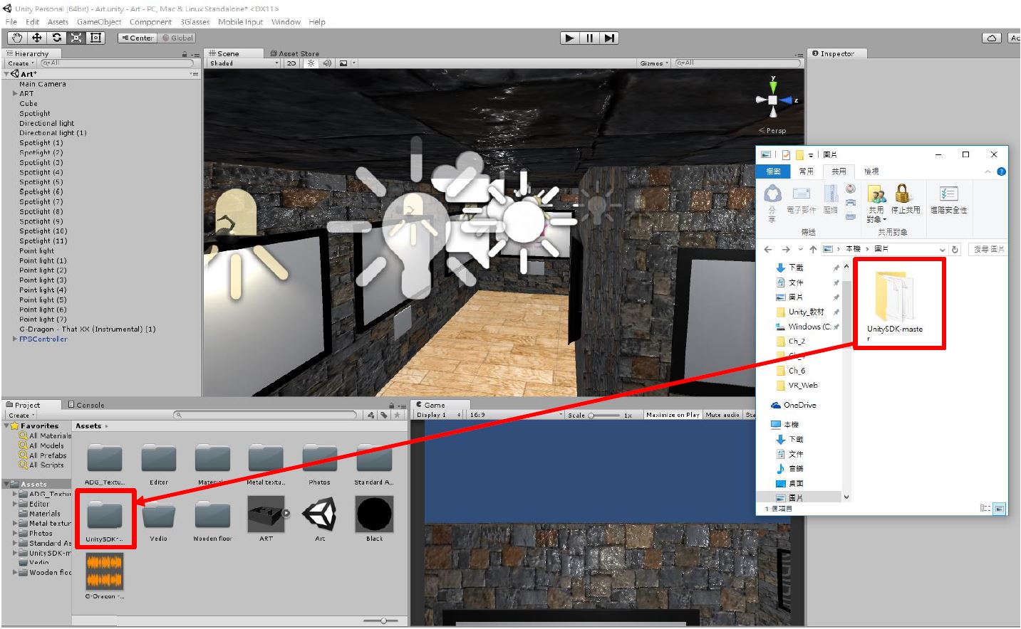Toggle scene audio icon

coord(327,63)
